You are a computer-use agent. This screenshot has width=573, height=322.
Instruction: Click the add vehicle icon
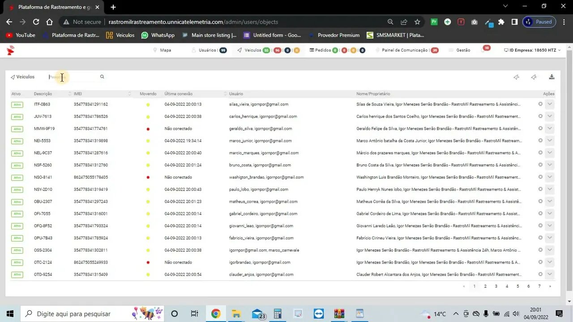(x=516, y=77)
